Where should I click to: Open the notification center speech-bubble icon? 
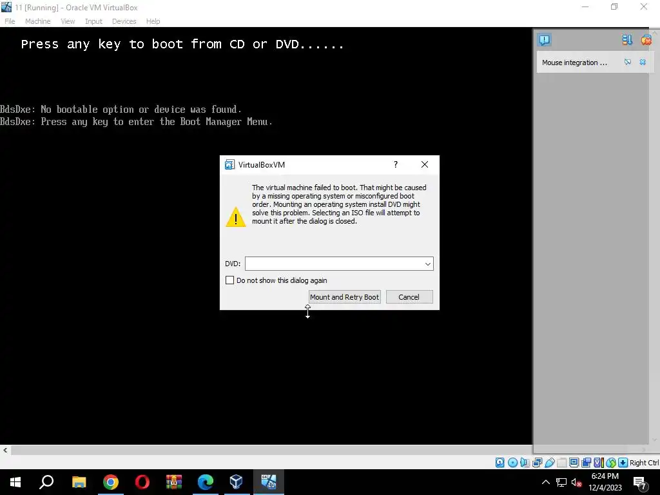pos(544,40)
